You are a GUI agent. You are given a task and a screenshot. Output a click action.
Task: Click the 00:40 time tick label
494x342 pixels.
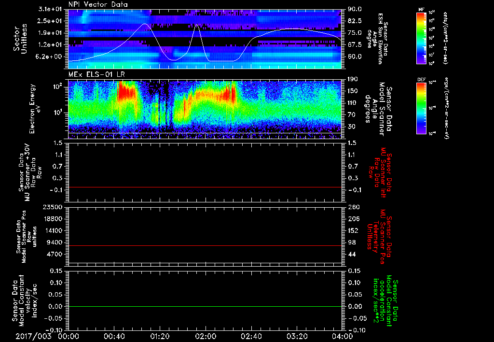[x=114, y=336]
